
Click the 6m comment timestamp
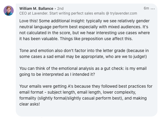pos(146,8)
